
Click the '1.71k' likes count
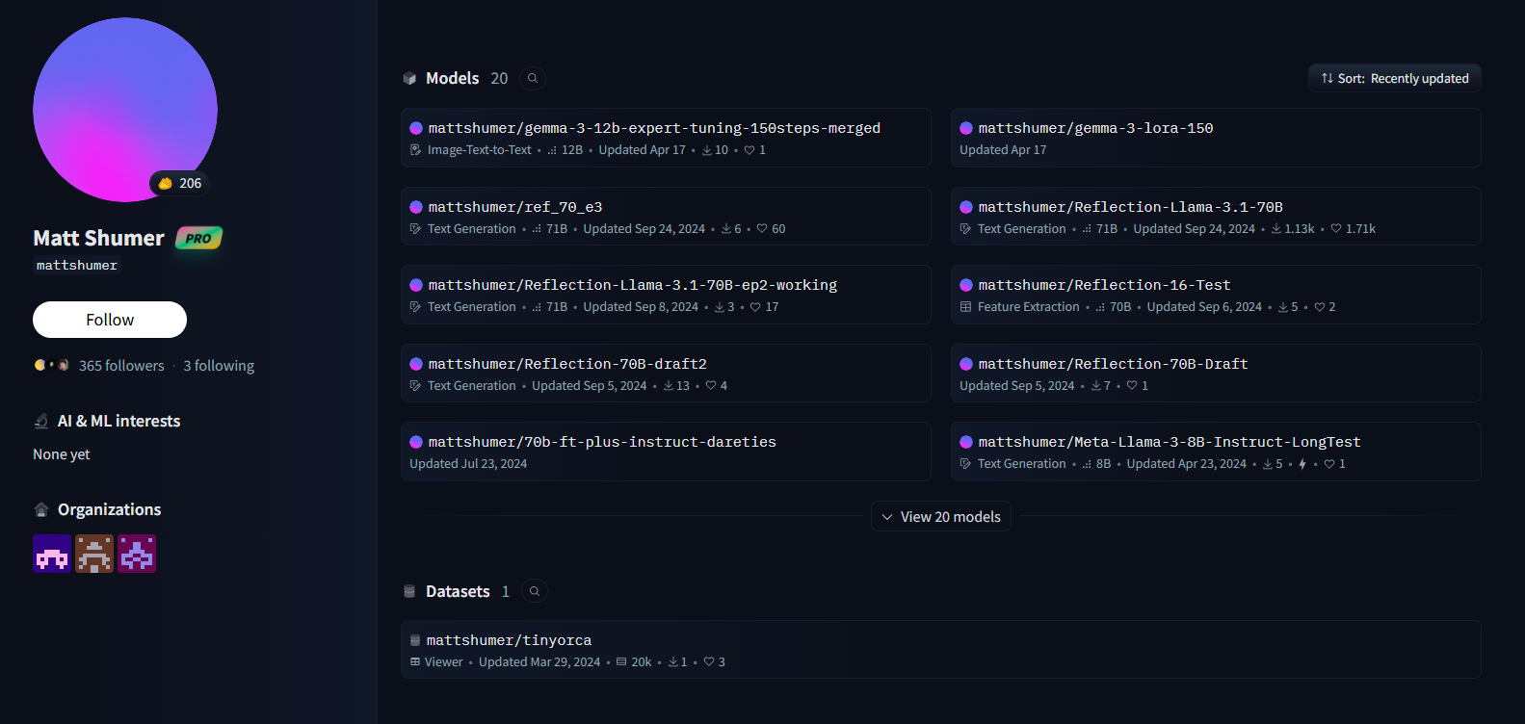pos(1360,229)
